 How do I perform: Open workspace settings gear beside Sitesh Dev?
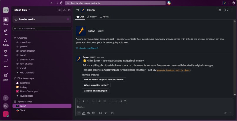click(x=59, y=10)
